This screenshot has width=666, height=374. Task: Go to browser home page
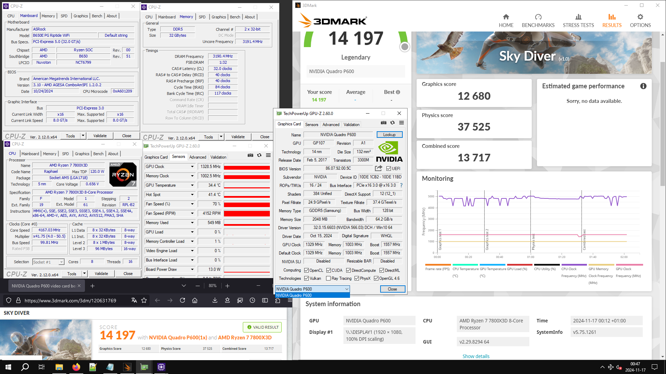point(195,300)
